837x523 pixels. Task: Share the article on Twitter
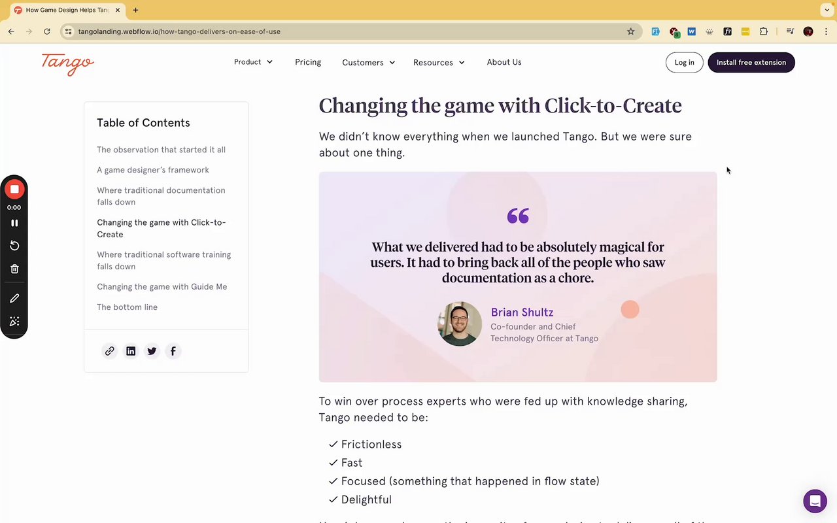point(152,351)
